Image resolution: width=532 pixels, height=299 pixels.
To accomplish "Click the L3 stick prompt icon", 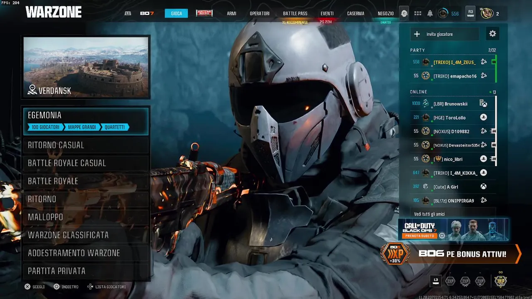I will pos(436,281).
